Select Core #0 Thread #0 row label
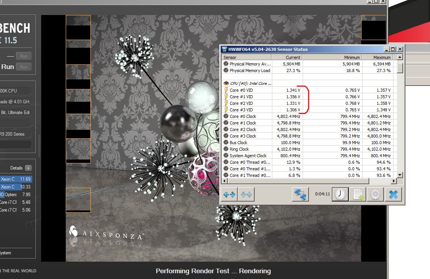This screenshot has height=279, width=430. (x=250, y=162)
